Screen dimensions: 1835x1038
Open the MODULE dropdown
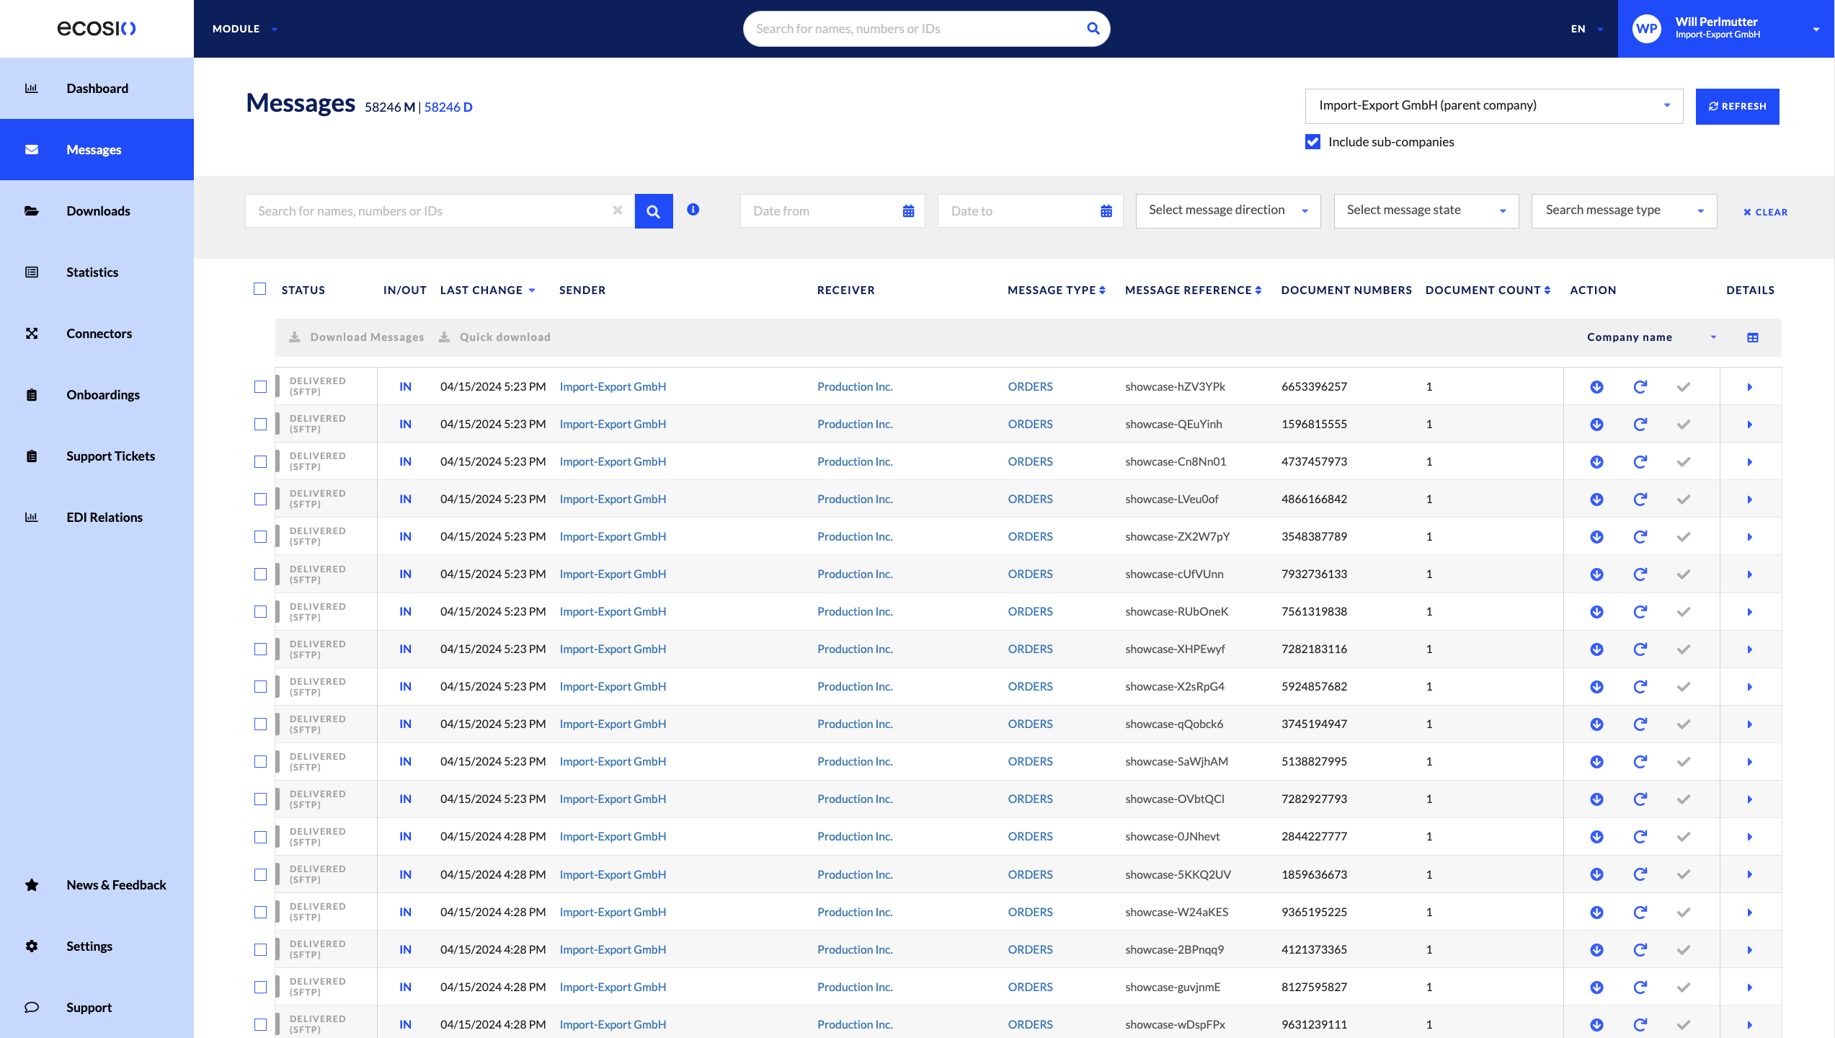pos(245,29)
